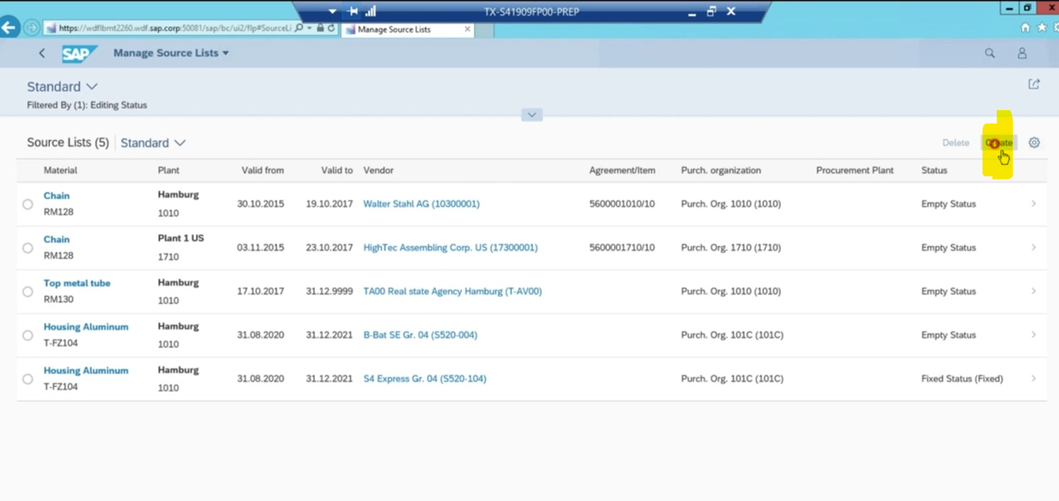
Task: Open the browser home icon
Action: (x=1025, y=28)
